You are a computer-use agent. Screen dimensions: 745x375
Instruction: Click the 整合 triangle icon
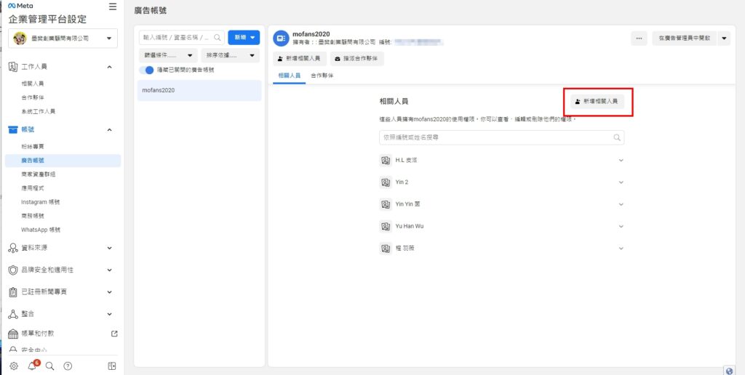(x=13, y=314)
